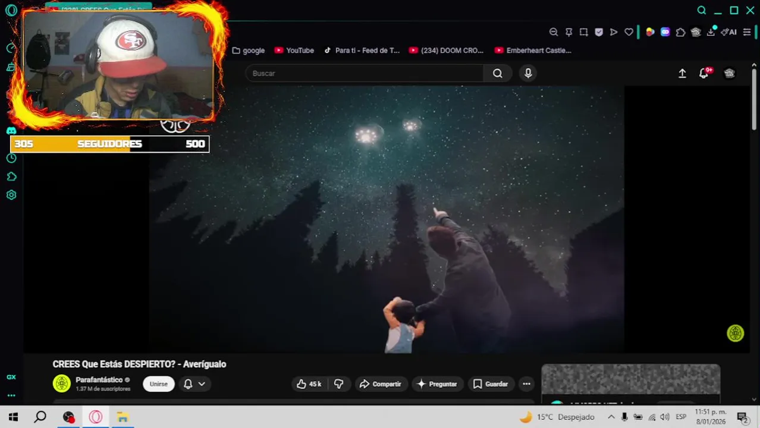The width and height of the screenshot is (760, 428).
Task: Click the dislike thumbs-down button
Action: [338, 384]
